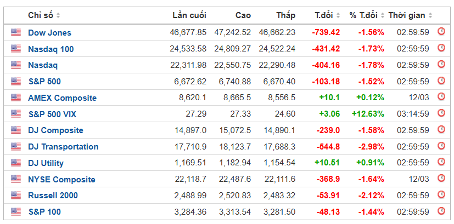Sort table by Chỉ số column arrows
Image resolution: width=454 pixels, height=224 pixels.
[x=58, y=15]
